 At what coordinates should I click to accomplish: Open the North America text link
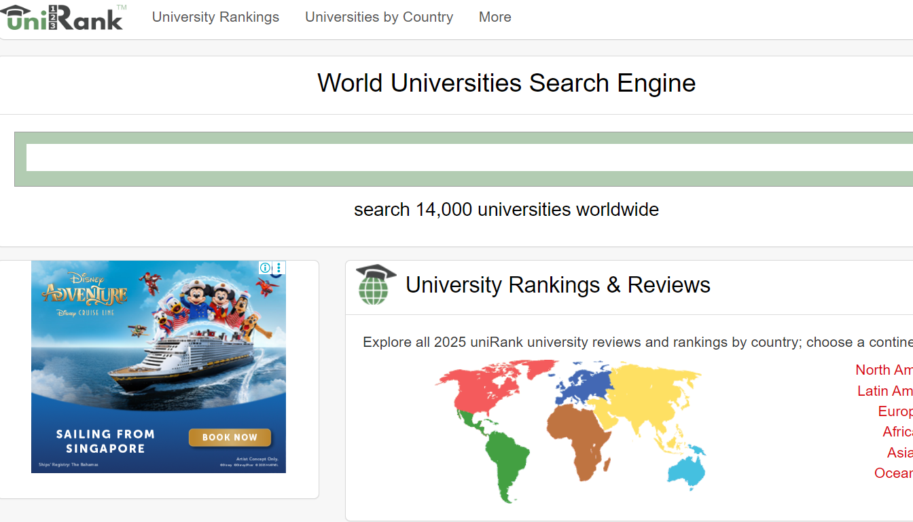[x=884, y=370]
